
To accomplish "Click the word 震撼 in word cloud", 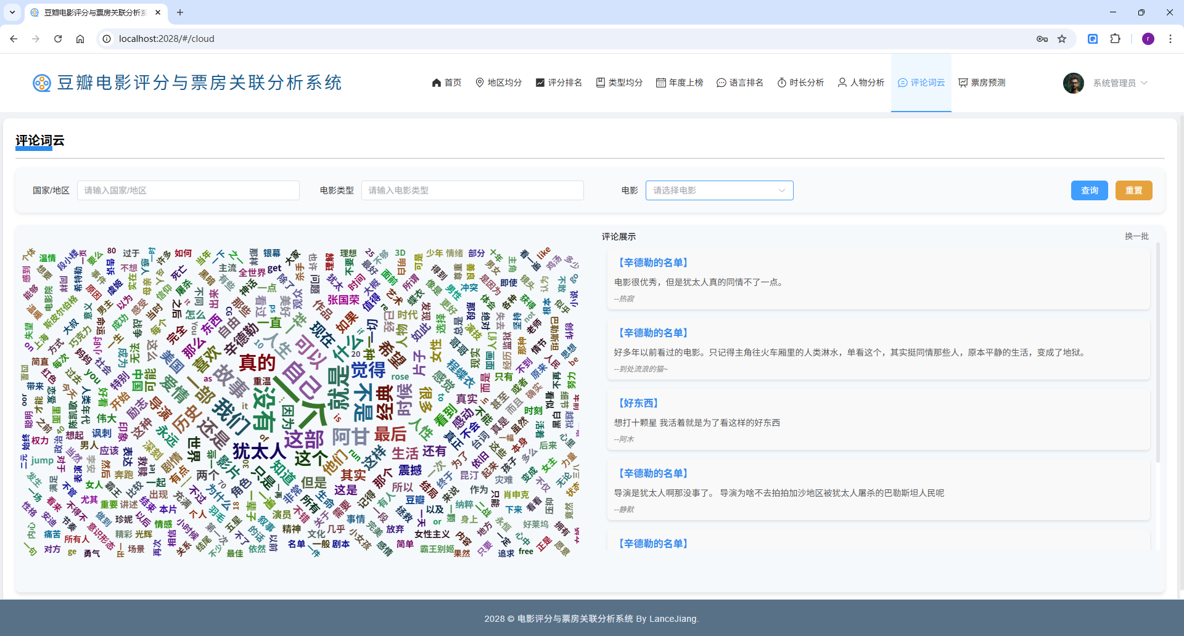I will [x=410, y=470].
